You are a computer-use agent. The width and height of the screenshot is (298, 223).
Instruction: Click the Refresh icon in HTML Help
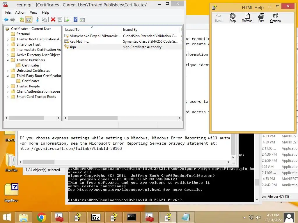click(x=247, y=18)
